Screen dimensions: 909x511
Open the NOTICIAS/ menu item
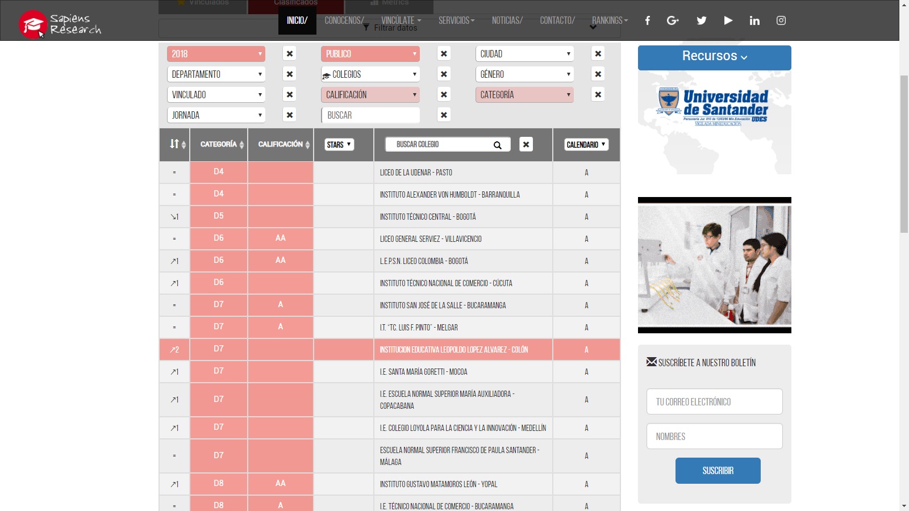[507, 20]
